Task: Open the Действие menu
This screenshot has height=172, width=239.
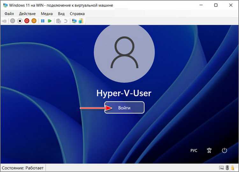Action: (27, 14)
